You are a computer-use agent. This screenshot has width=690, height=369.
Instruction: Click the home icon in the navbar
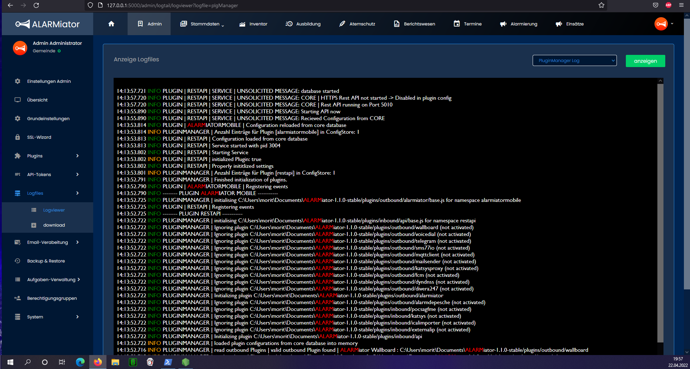[x=111, y=24]
